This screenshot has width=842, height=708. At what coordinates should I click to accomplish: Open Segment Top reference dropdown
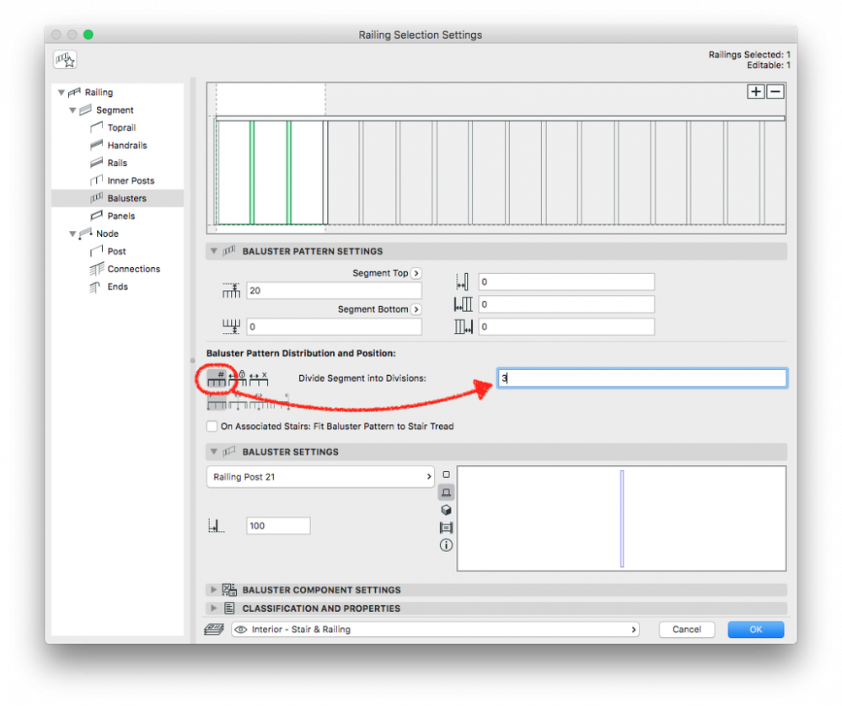pyautogui.click(x=416, y=273)
